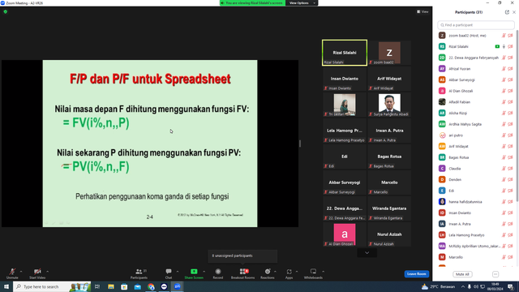Image resolution: width=519 pixels, height=292 pixels.
Task: Select Denden in participant list
Action: point(476,180)
